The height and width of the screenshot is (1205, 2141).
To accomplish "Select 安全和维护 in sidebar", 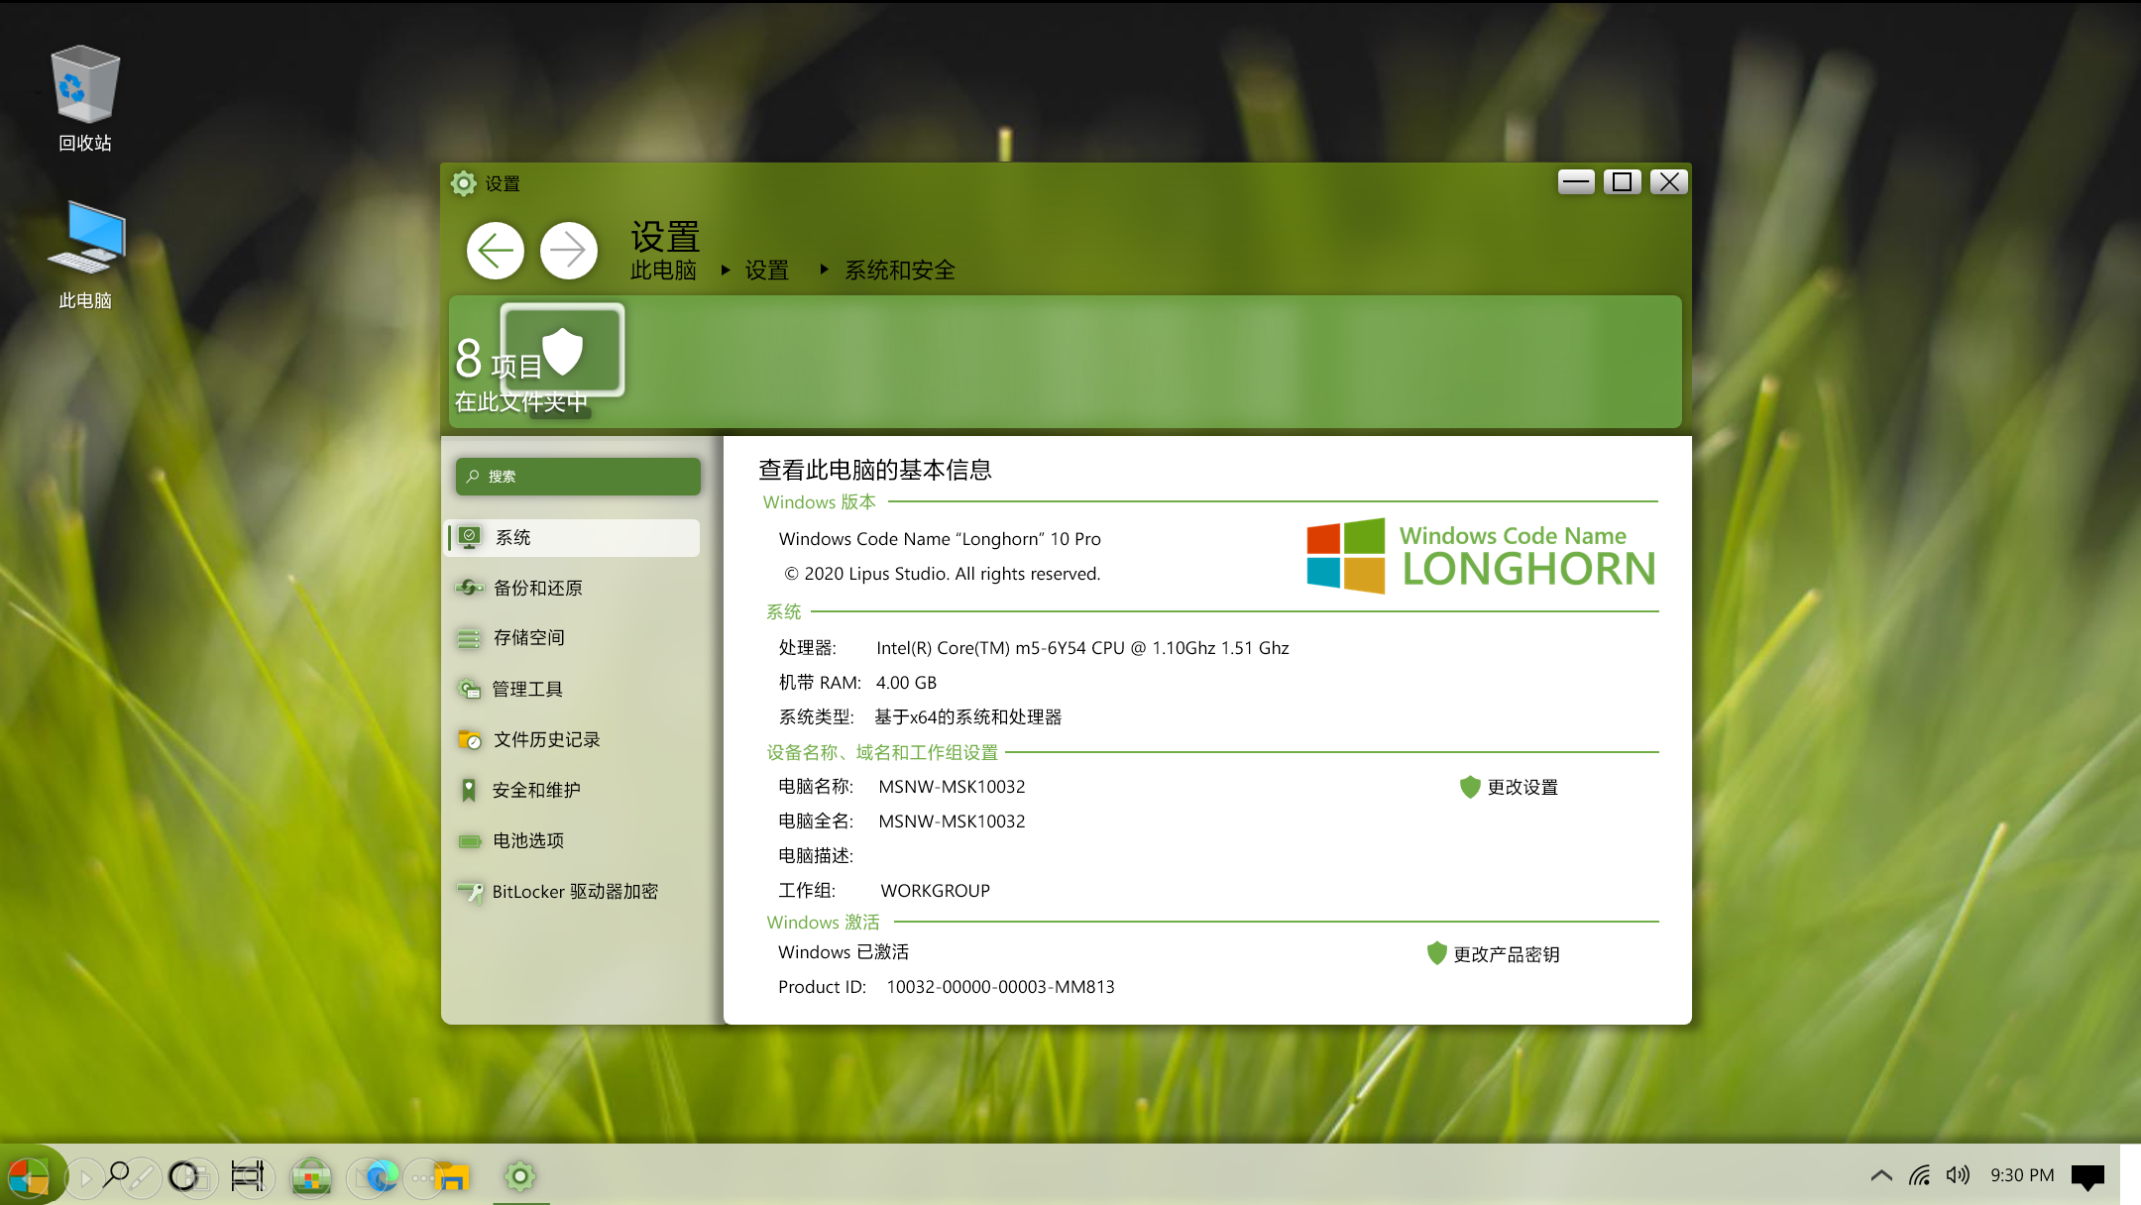I will [x=535, y=790].
